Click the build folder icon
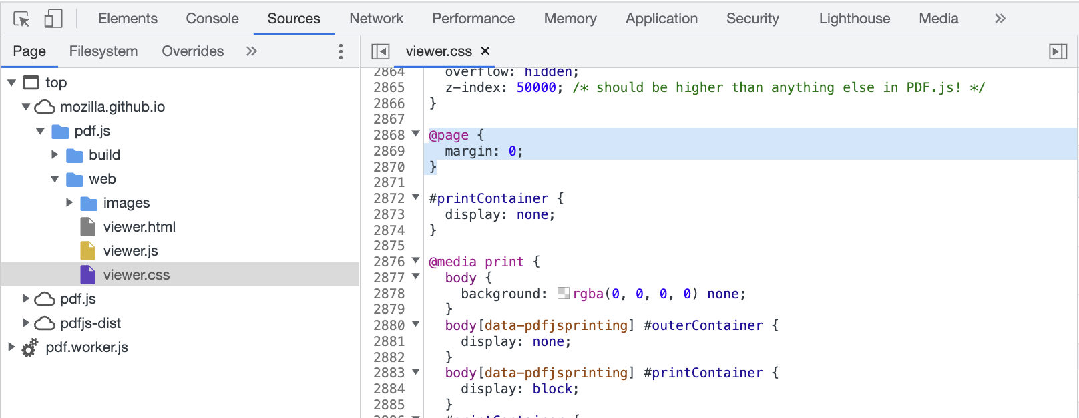 click(75, 155)
